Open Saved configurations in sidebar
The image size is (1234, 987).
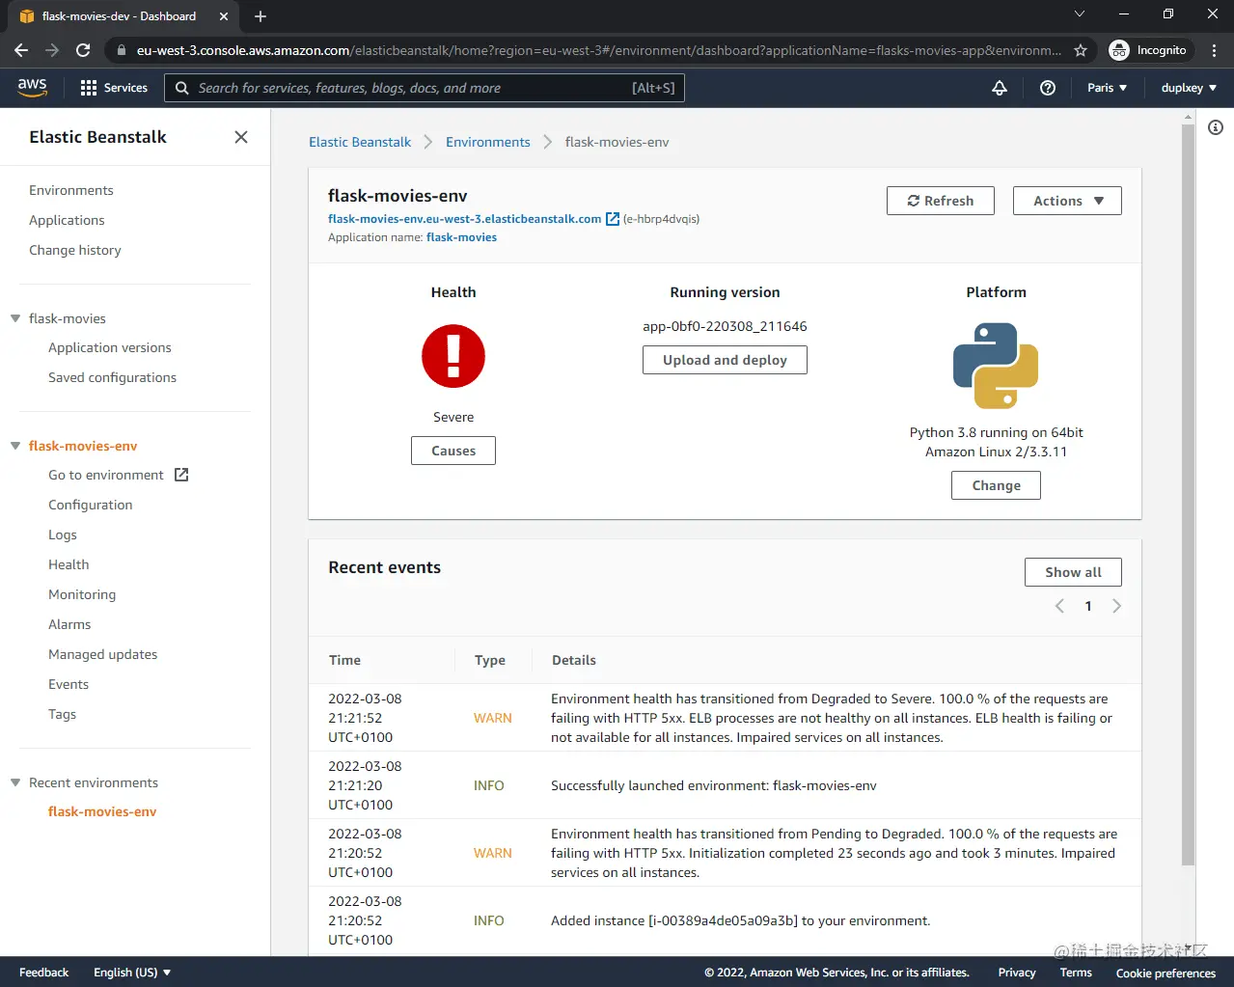click(113, 377)
